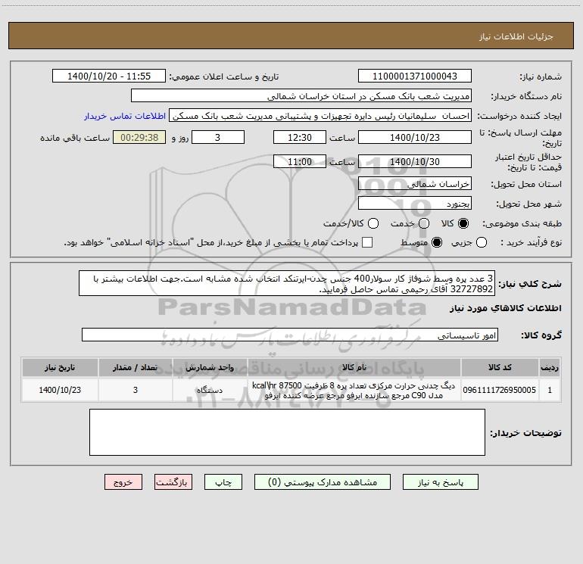
Task: Click the page header جزئیات اطلاعات نیاز
Action: [516, 36]
